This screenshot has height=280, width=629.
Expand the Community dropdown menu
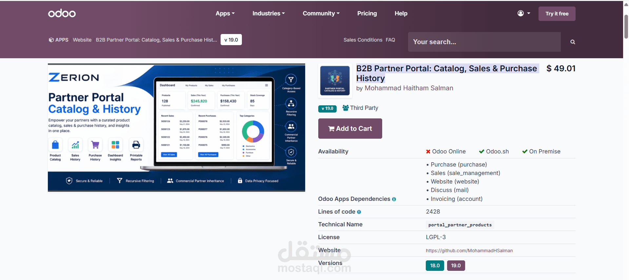(x=321, y=13)
